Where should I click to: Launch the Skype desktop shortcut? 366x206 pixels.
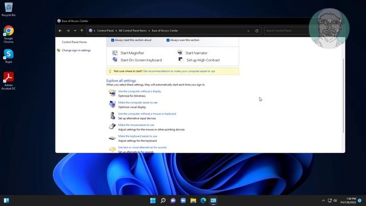(x=9, y=56)
